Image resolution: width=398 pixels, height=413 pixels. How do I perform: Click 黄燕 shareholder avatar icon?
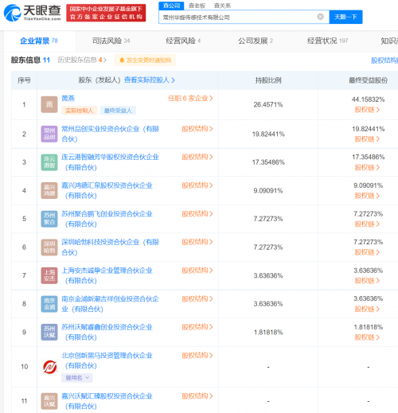(x=49, y=104)
